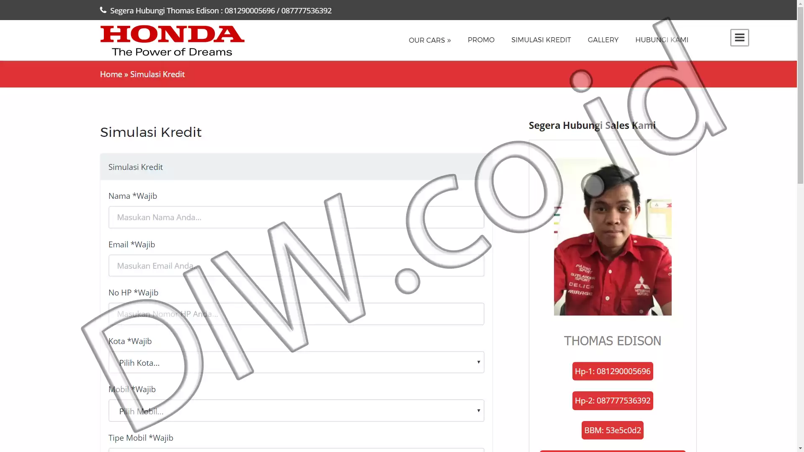This screenshot has width=804, height=452.
Task: Click Hp-1: 081290005696 button
Action: 613,371
